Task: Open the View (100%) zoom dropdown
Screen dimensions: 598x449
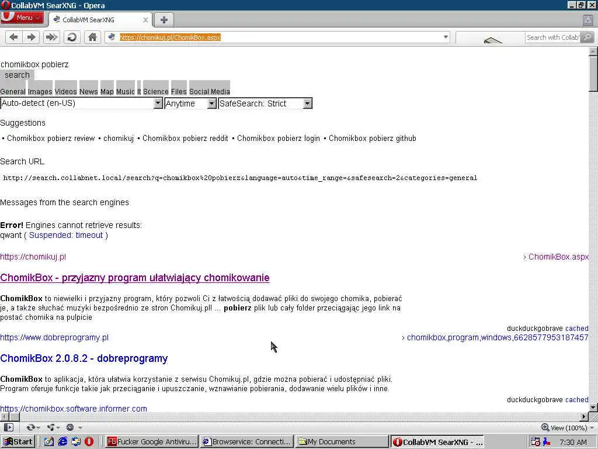Action: pyautogui.click(x=568, y=427)
